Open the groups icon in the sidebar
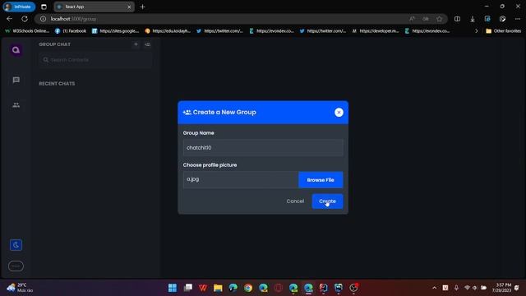 click(16, 105)
